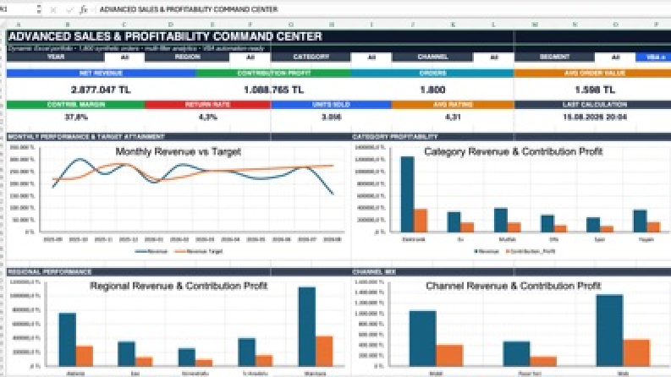671x377 pixels.
Task: Click the formula bar cancel (X) icon
Action: (53, 9)
